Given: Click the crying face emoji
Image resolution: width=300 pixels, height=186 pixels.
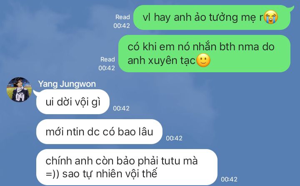Looking at the screenshot, I should pyautogui.click(x=271, y=17).
